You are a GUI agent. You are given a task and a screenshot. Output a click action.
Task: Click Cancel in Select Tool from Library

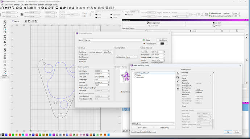pos(237,132)
